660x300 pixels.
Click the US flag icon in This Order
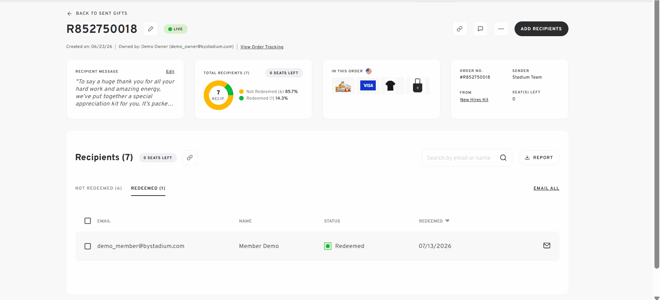(x=369, y=71)
